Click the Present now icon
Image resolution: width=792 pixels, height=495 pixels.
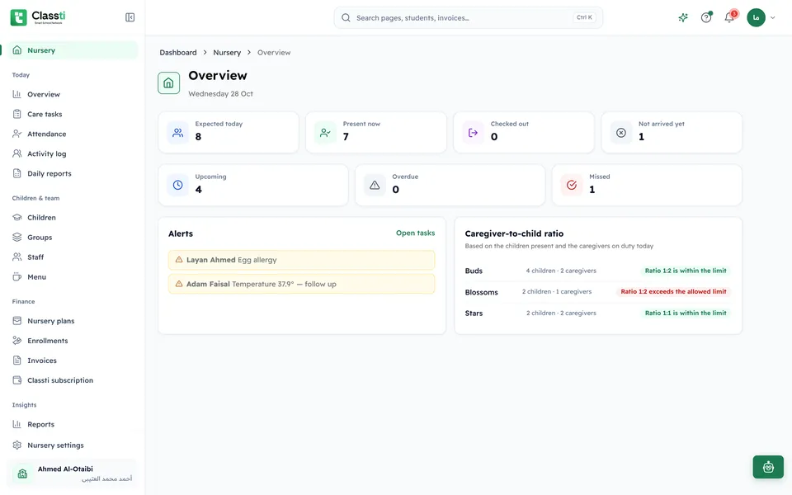325,133
